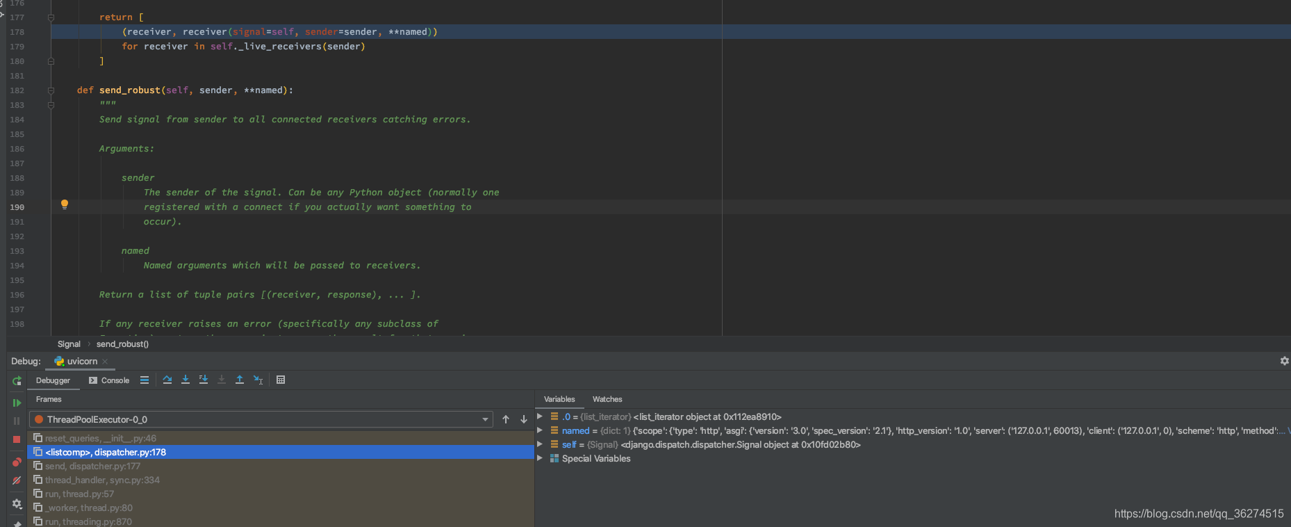The image size is (1291, 527).
Task: Select the Frames panel header
Action: (49, 399)
